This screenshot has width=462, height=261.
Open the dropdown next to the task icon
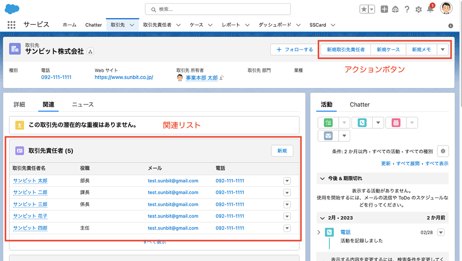(x=344, y=122)
